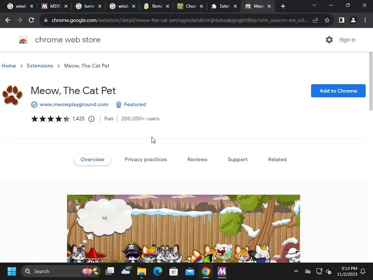Close the 'Remi' browser tab
The image size is (373, 280).
168,6
